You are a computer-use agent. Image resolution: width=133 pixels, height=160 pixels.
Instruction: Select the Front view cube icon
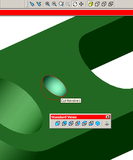[x=57, y=124]
